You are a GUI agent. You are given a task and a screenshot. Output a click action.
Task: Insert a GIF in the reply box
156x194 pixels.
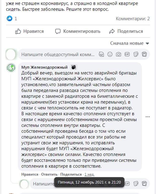click(127, 183)
